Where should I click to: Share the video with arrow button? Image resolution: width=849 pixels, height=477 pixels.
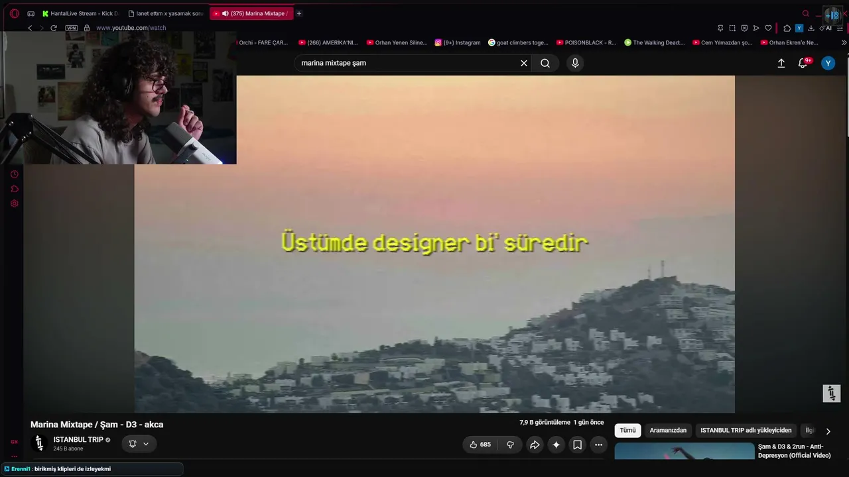pos(535,445)
